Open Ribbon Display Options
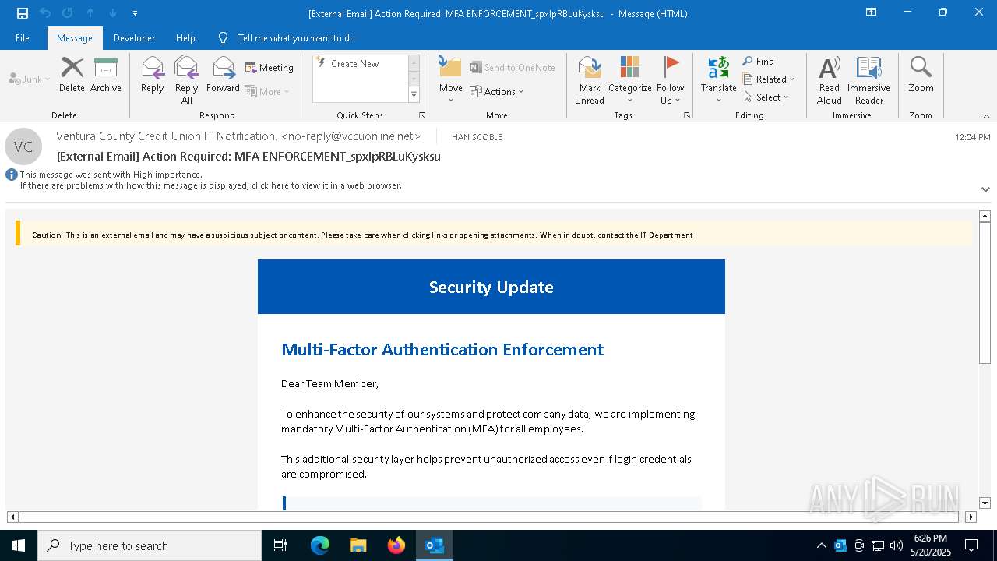The width and height of the screenshot is (997, 561). [x=872, y=12]
